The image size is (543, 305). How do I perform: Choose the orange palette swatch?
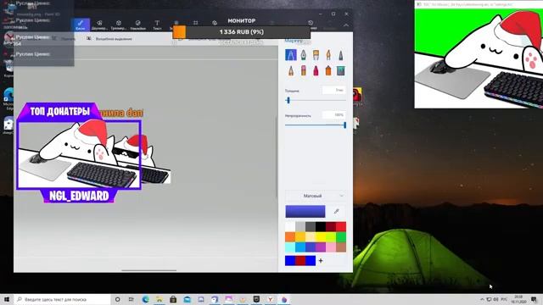coord(290,237)
